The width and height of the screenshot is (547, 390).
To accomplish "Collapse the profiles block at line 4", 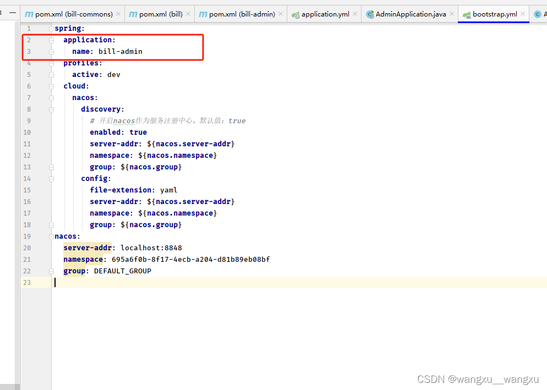I will pos(51,63).
